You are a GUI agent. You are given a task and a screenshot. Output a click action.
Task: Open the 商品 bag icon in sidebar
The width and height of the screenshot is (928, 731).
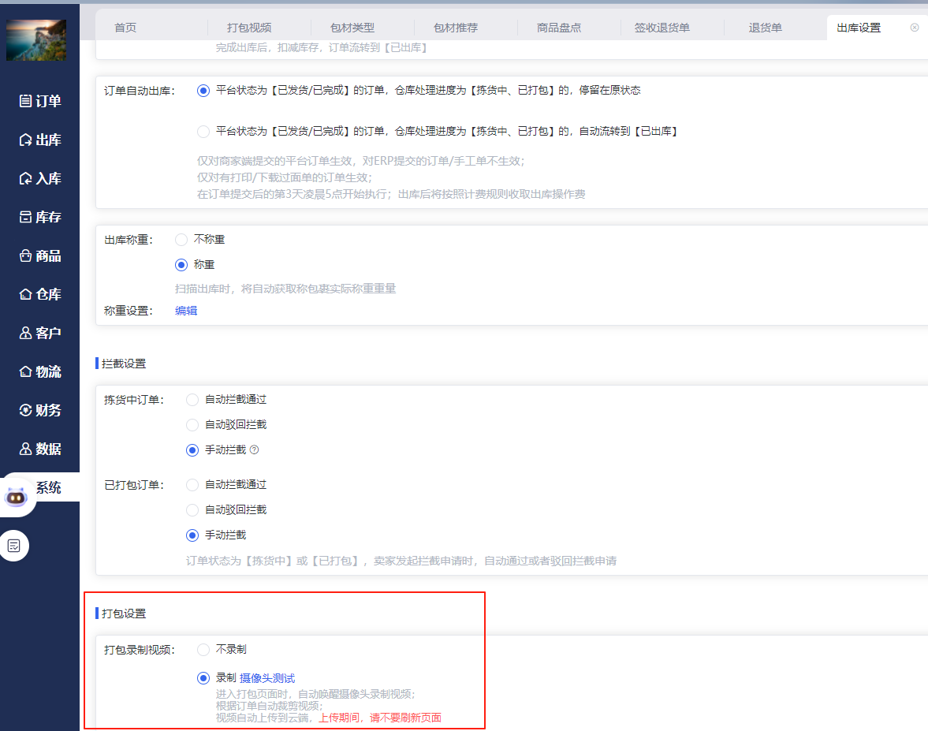(25, 255)
